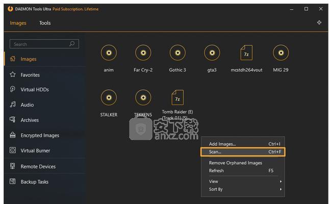Choose Scan... from the context menu

point(243,152)
